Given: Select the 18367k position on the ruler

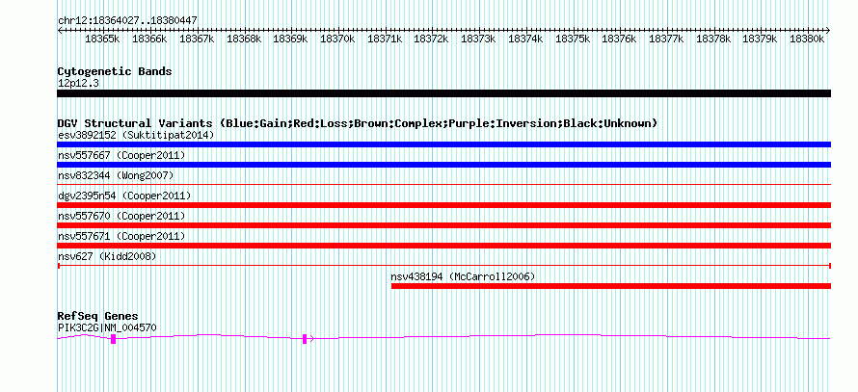Looking at the screenshot, I should point(197,39).
